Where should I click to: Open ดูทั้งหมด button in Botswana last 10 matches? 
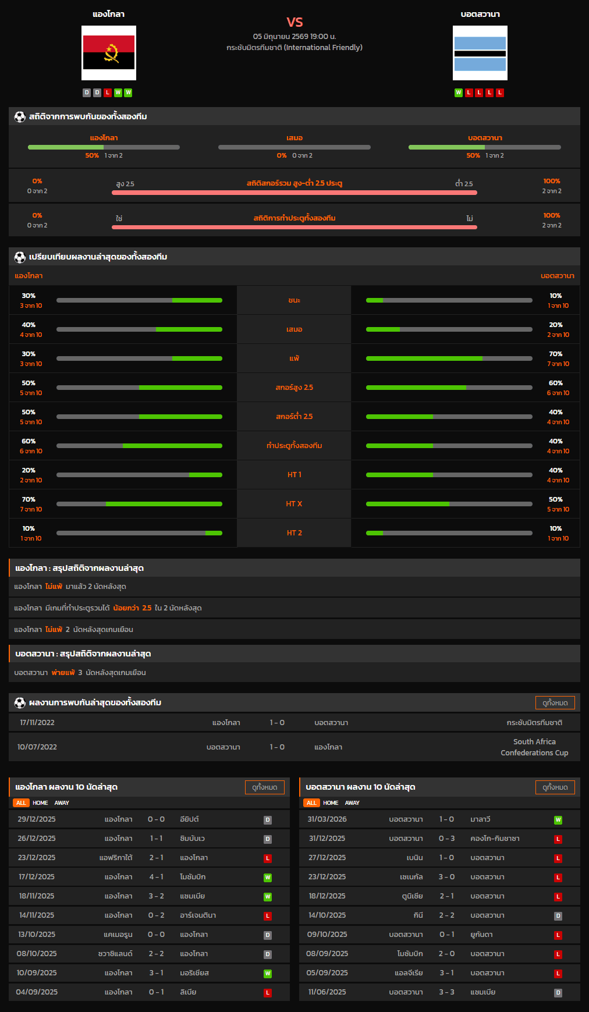point(555,787)
